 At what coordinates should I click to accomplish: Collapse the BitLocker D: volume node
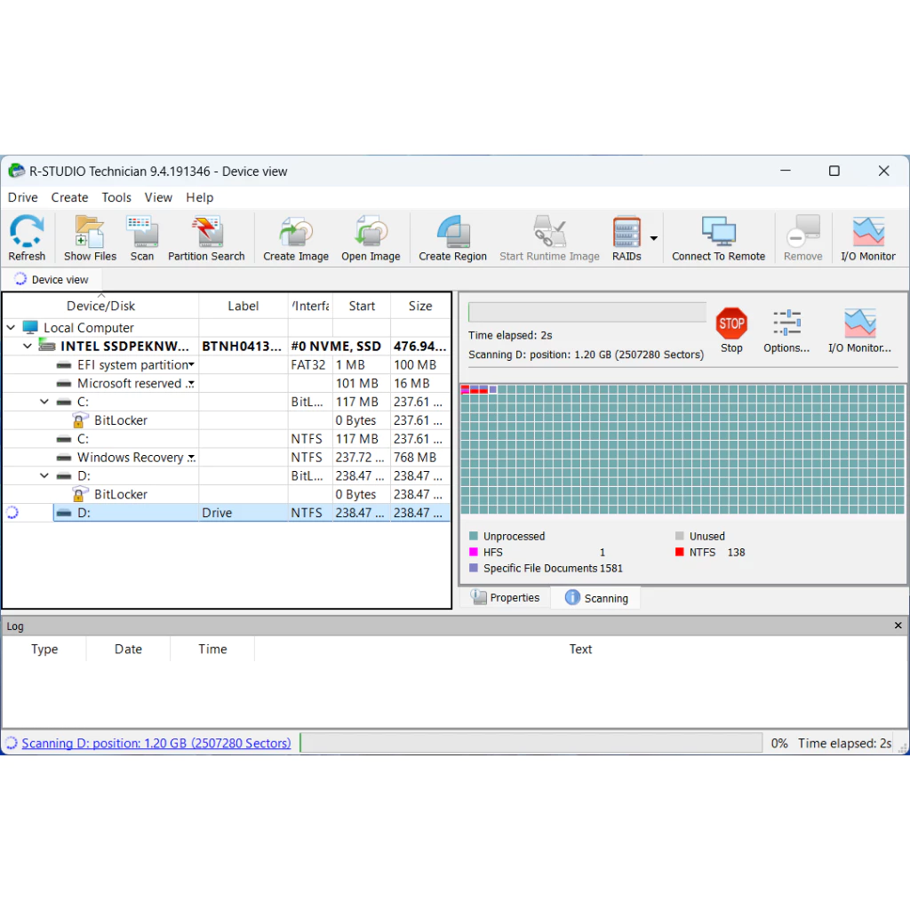[44, 476]
